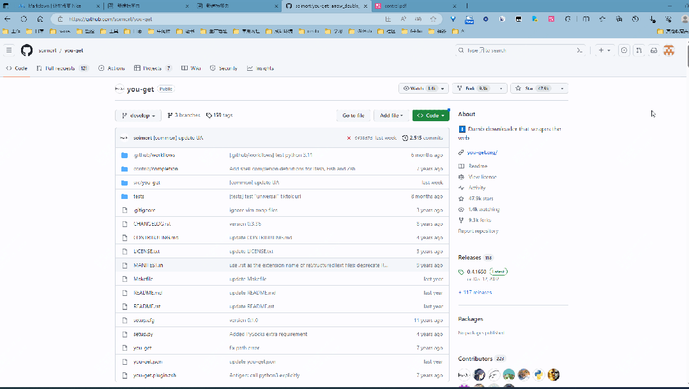The width and height of the screenshot is (689, 389).
Task: Fork the you-get repository
Action: 474,88
